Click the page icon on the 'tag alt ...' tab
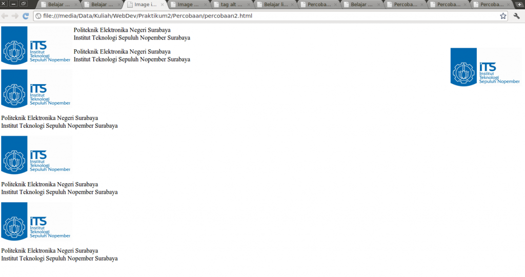 (216, 5)
